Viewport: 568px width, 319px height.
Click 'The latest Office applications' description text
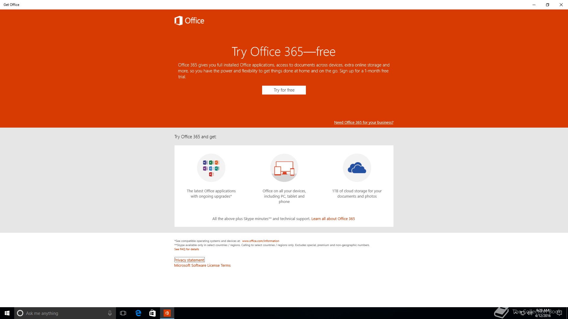point(211,194)
